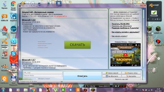This screenshot has width=164, height=92.
Task: Click the RU language indicator in tray
Action: [x=137, y=90]
